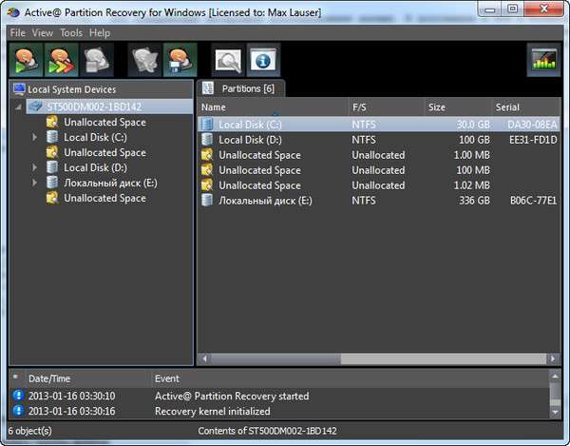
Task: Click the up arrow of the log scrollbar
Action: [x=555, y=377]
